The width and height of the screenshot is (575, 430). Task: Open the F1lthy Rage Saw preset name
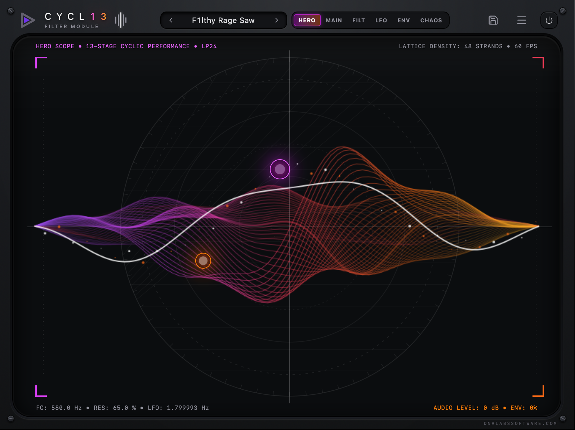click(223, 21)
